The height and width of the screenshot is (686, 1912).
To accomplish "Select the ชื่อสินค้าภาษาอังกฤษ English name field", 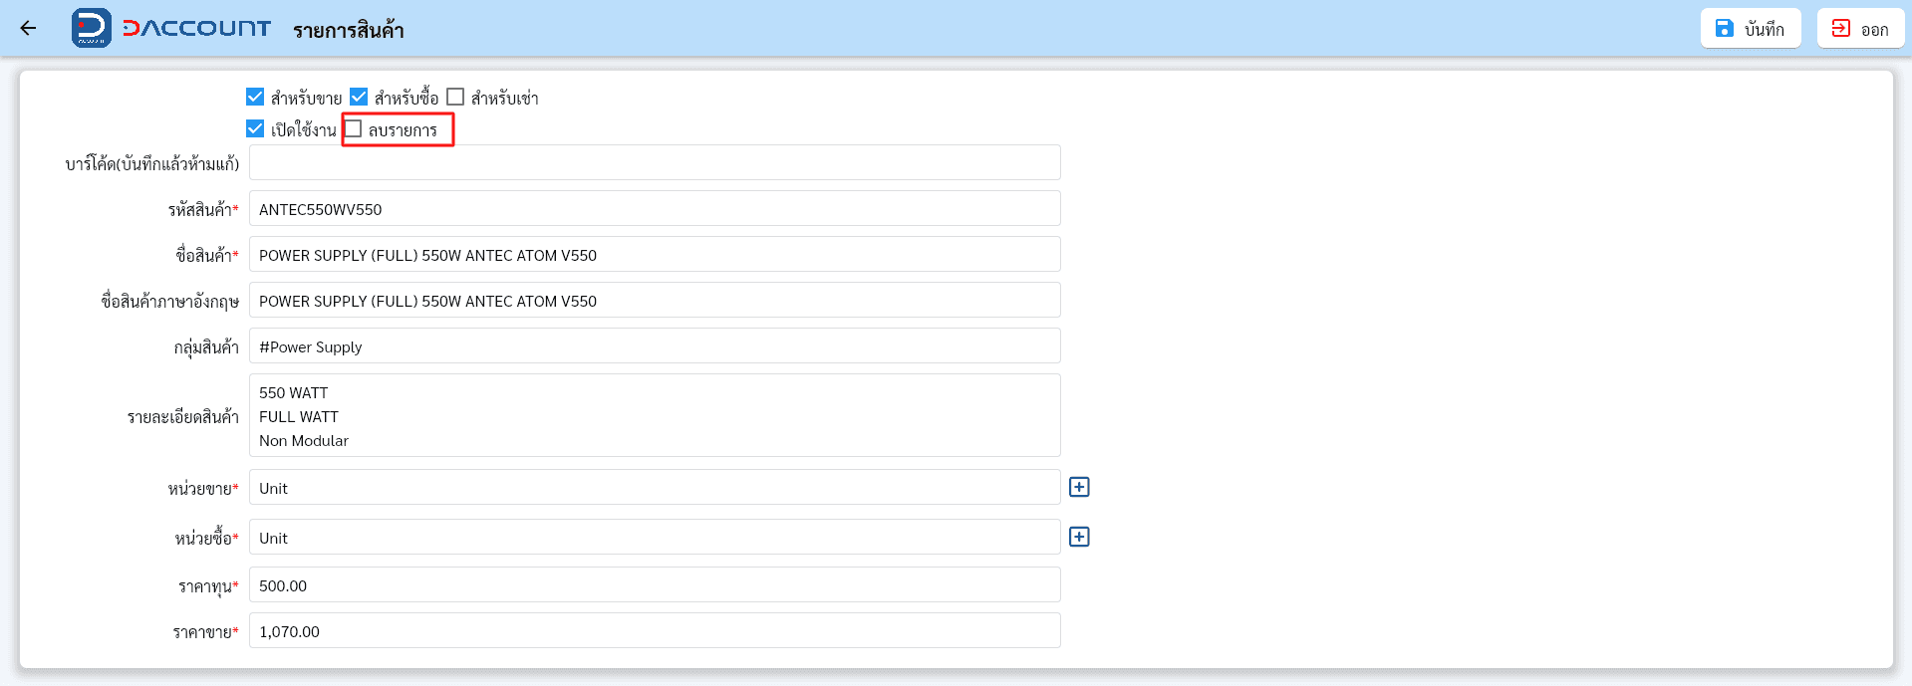I will 655,301.
